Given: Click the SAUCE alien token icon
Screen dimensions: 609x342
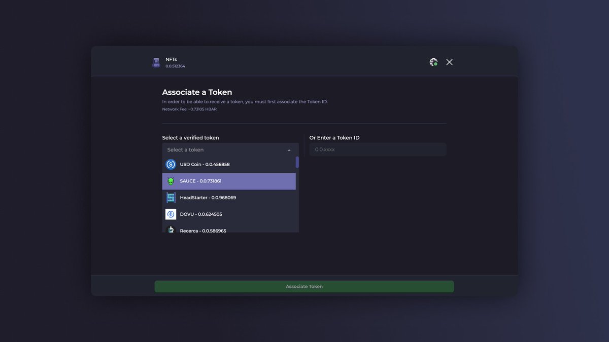Looking at the screenshot, I should 171,181.
